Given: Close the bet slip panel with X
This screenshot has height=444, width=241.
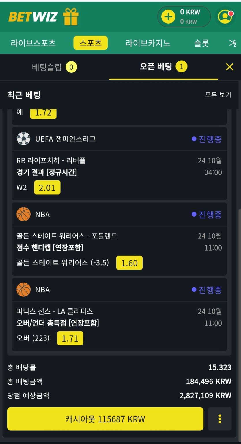Looking at the screenshot, I should tap(229, 67).
